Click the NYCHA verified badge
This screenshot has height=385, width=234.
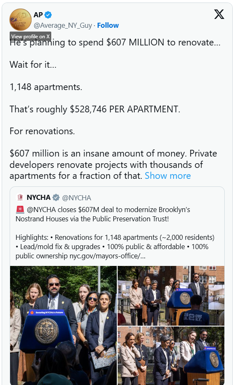pyautogui.click(x=56, y=197)
